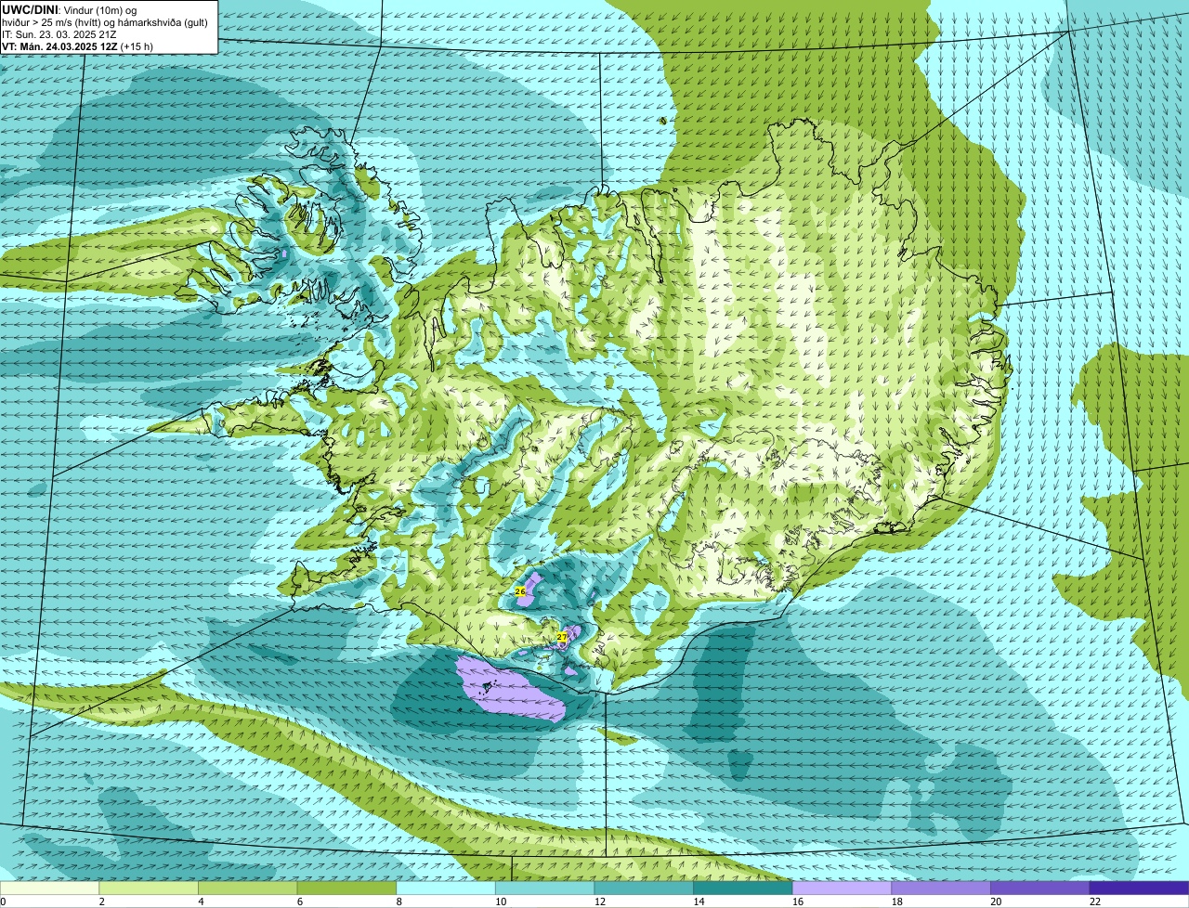
Task: Click the medium teal 12–14 m/s legend swatch
Action: (644, 888)
